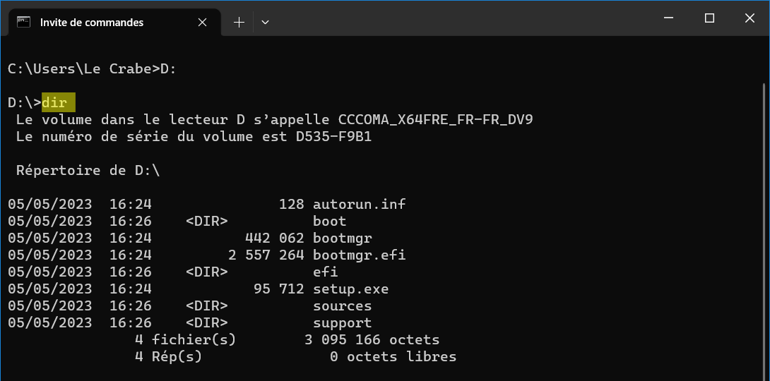Click the boot directory entry
This screenshot has height=381, width=770.
[x=329, y=221]
